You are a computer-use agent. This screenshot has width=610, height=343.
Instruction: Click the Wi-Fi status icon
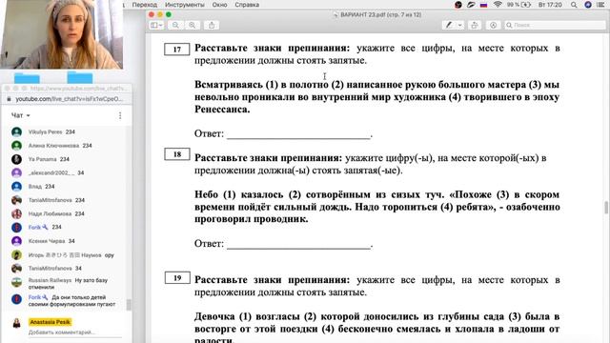pos(498,5)
